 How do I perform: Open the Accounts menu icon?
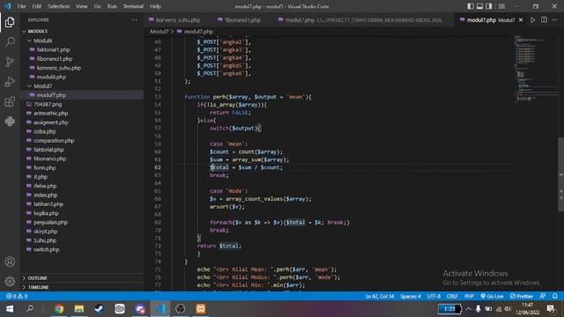(x=10, y=262)
